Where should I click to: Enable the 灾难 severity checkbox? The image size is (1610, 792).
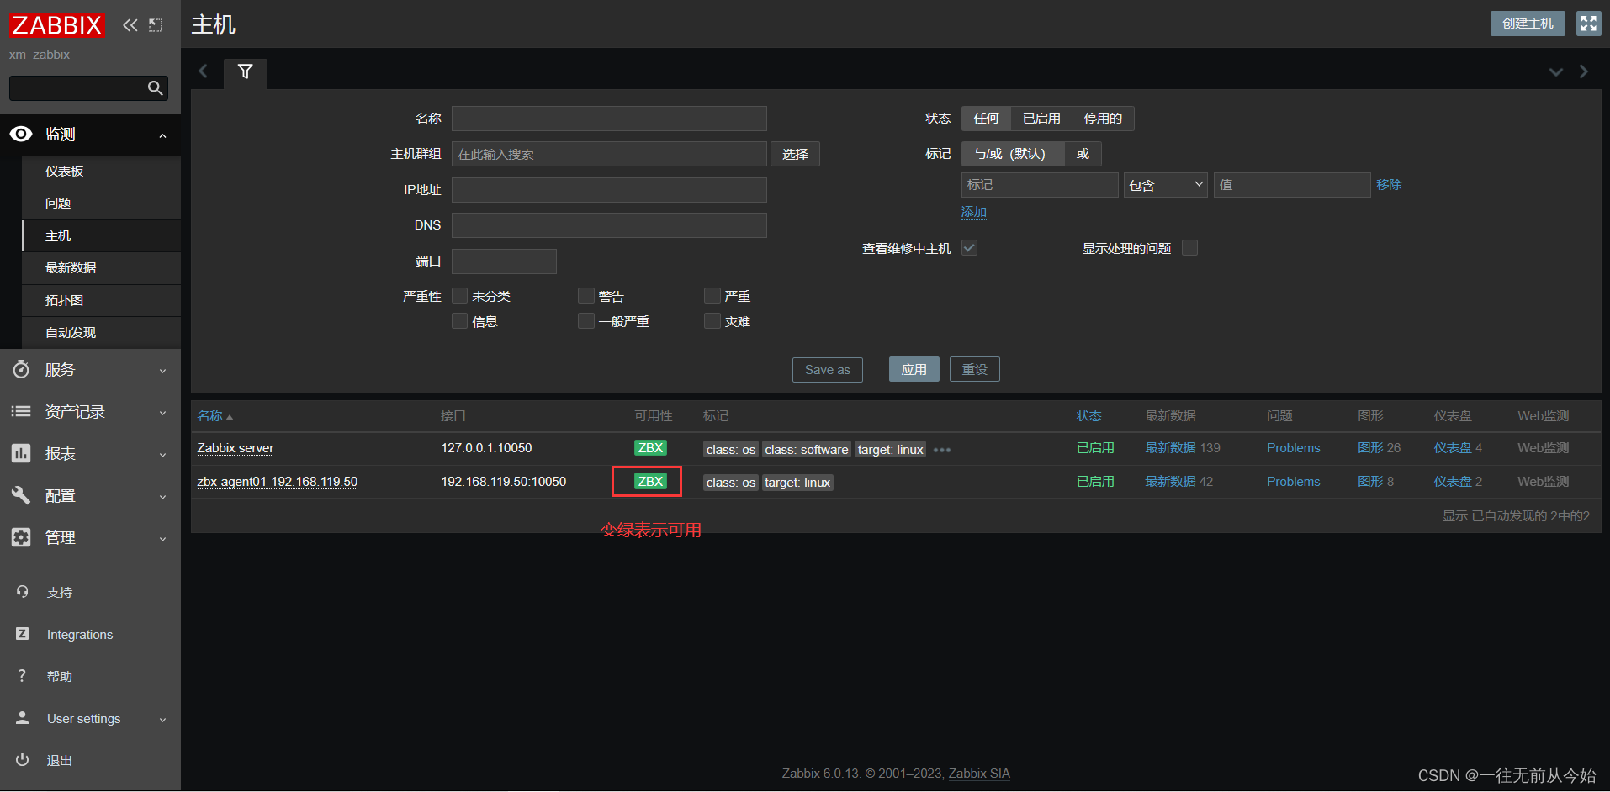coord(712,320)
